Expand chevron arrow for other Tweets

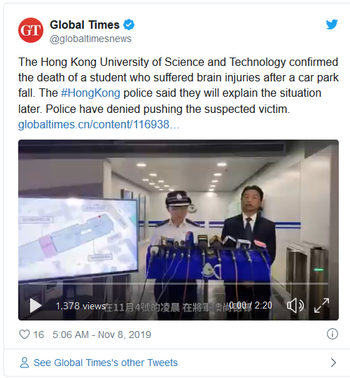(x=333, y=363)
